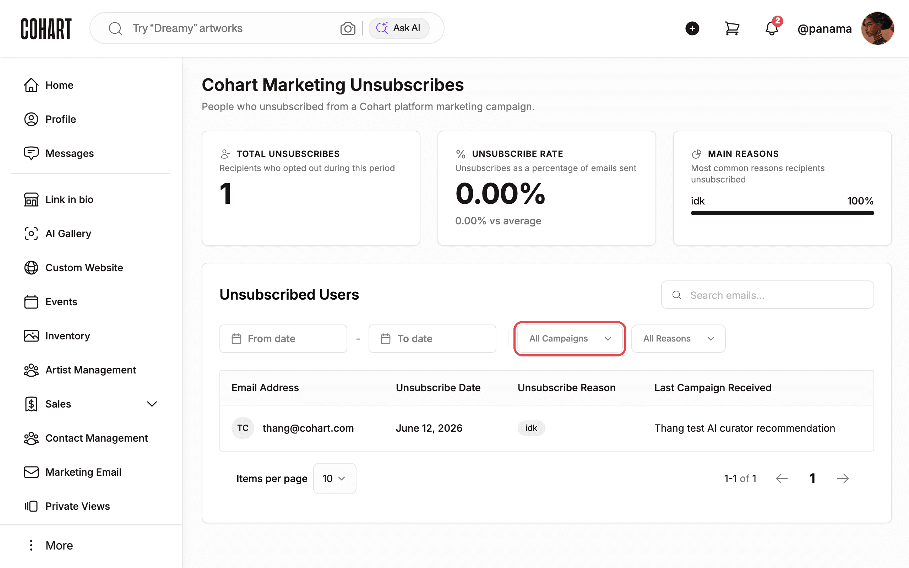Click the Cohart logo
Screen dimensions: 909x568
(46, 28)
